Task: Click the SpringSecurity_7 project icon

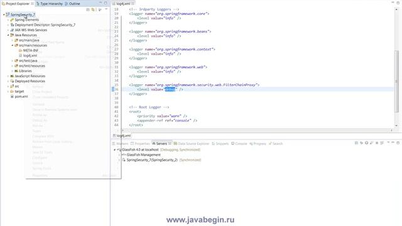Action: pyautogui.click(x=8, y=14)
